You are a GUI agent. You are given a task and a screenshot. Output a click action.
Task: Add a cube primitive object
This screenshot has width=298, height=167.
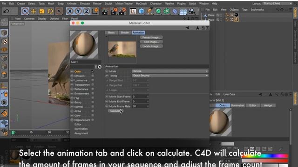pos(142,11)
